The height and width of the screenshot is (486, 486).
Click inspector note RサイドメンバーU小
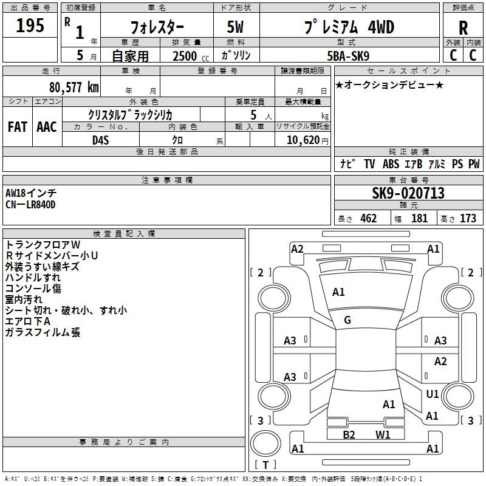pos(52,256)
